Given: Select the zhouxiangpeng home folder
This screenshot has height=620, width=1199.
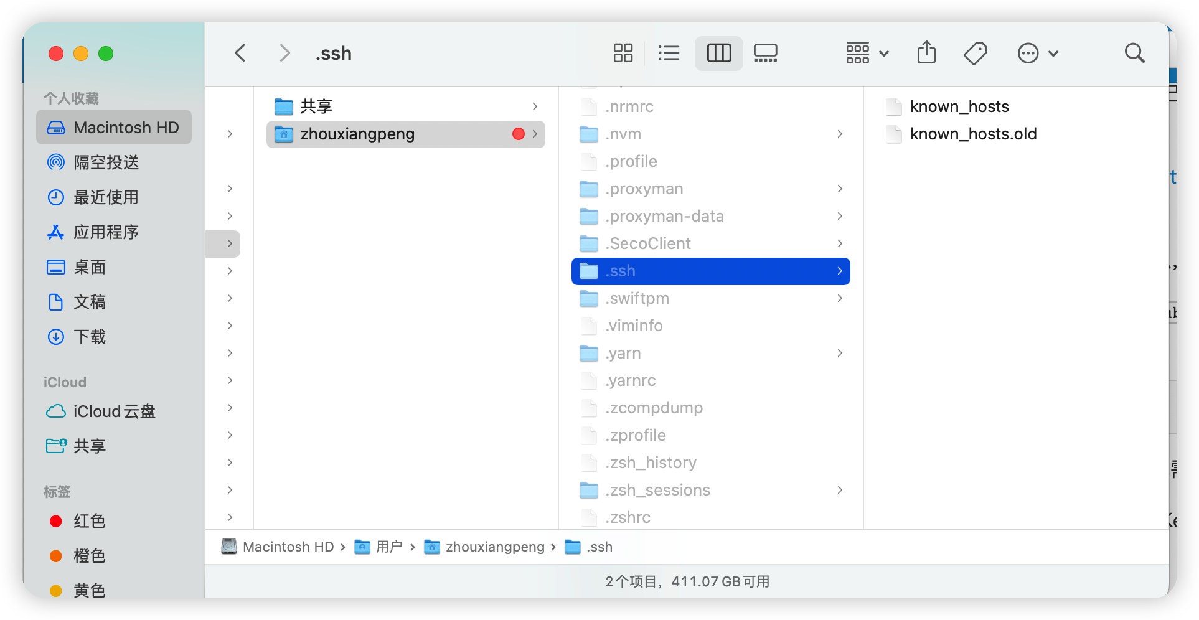Looking at the screenshot, I should (406, 134).
